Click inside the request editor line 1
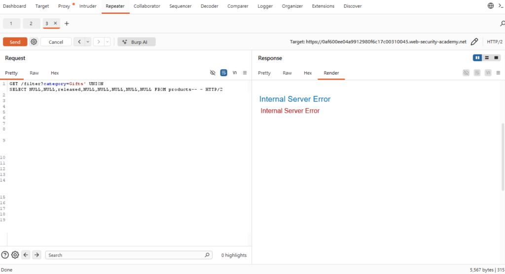This screenshot has height=274, width=505. pos(116,87)
